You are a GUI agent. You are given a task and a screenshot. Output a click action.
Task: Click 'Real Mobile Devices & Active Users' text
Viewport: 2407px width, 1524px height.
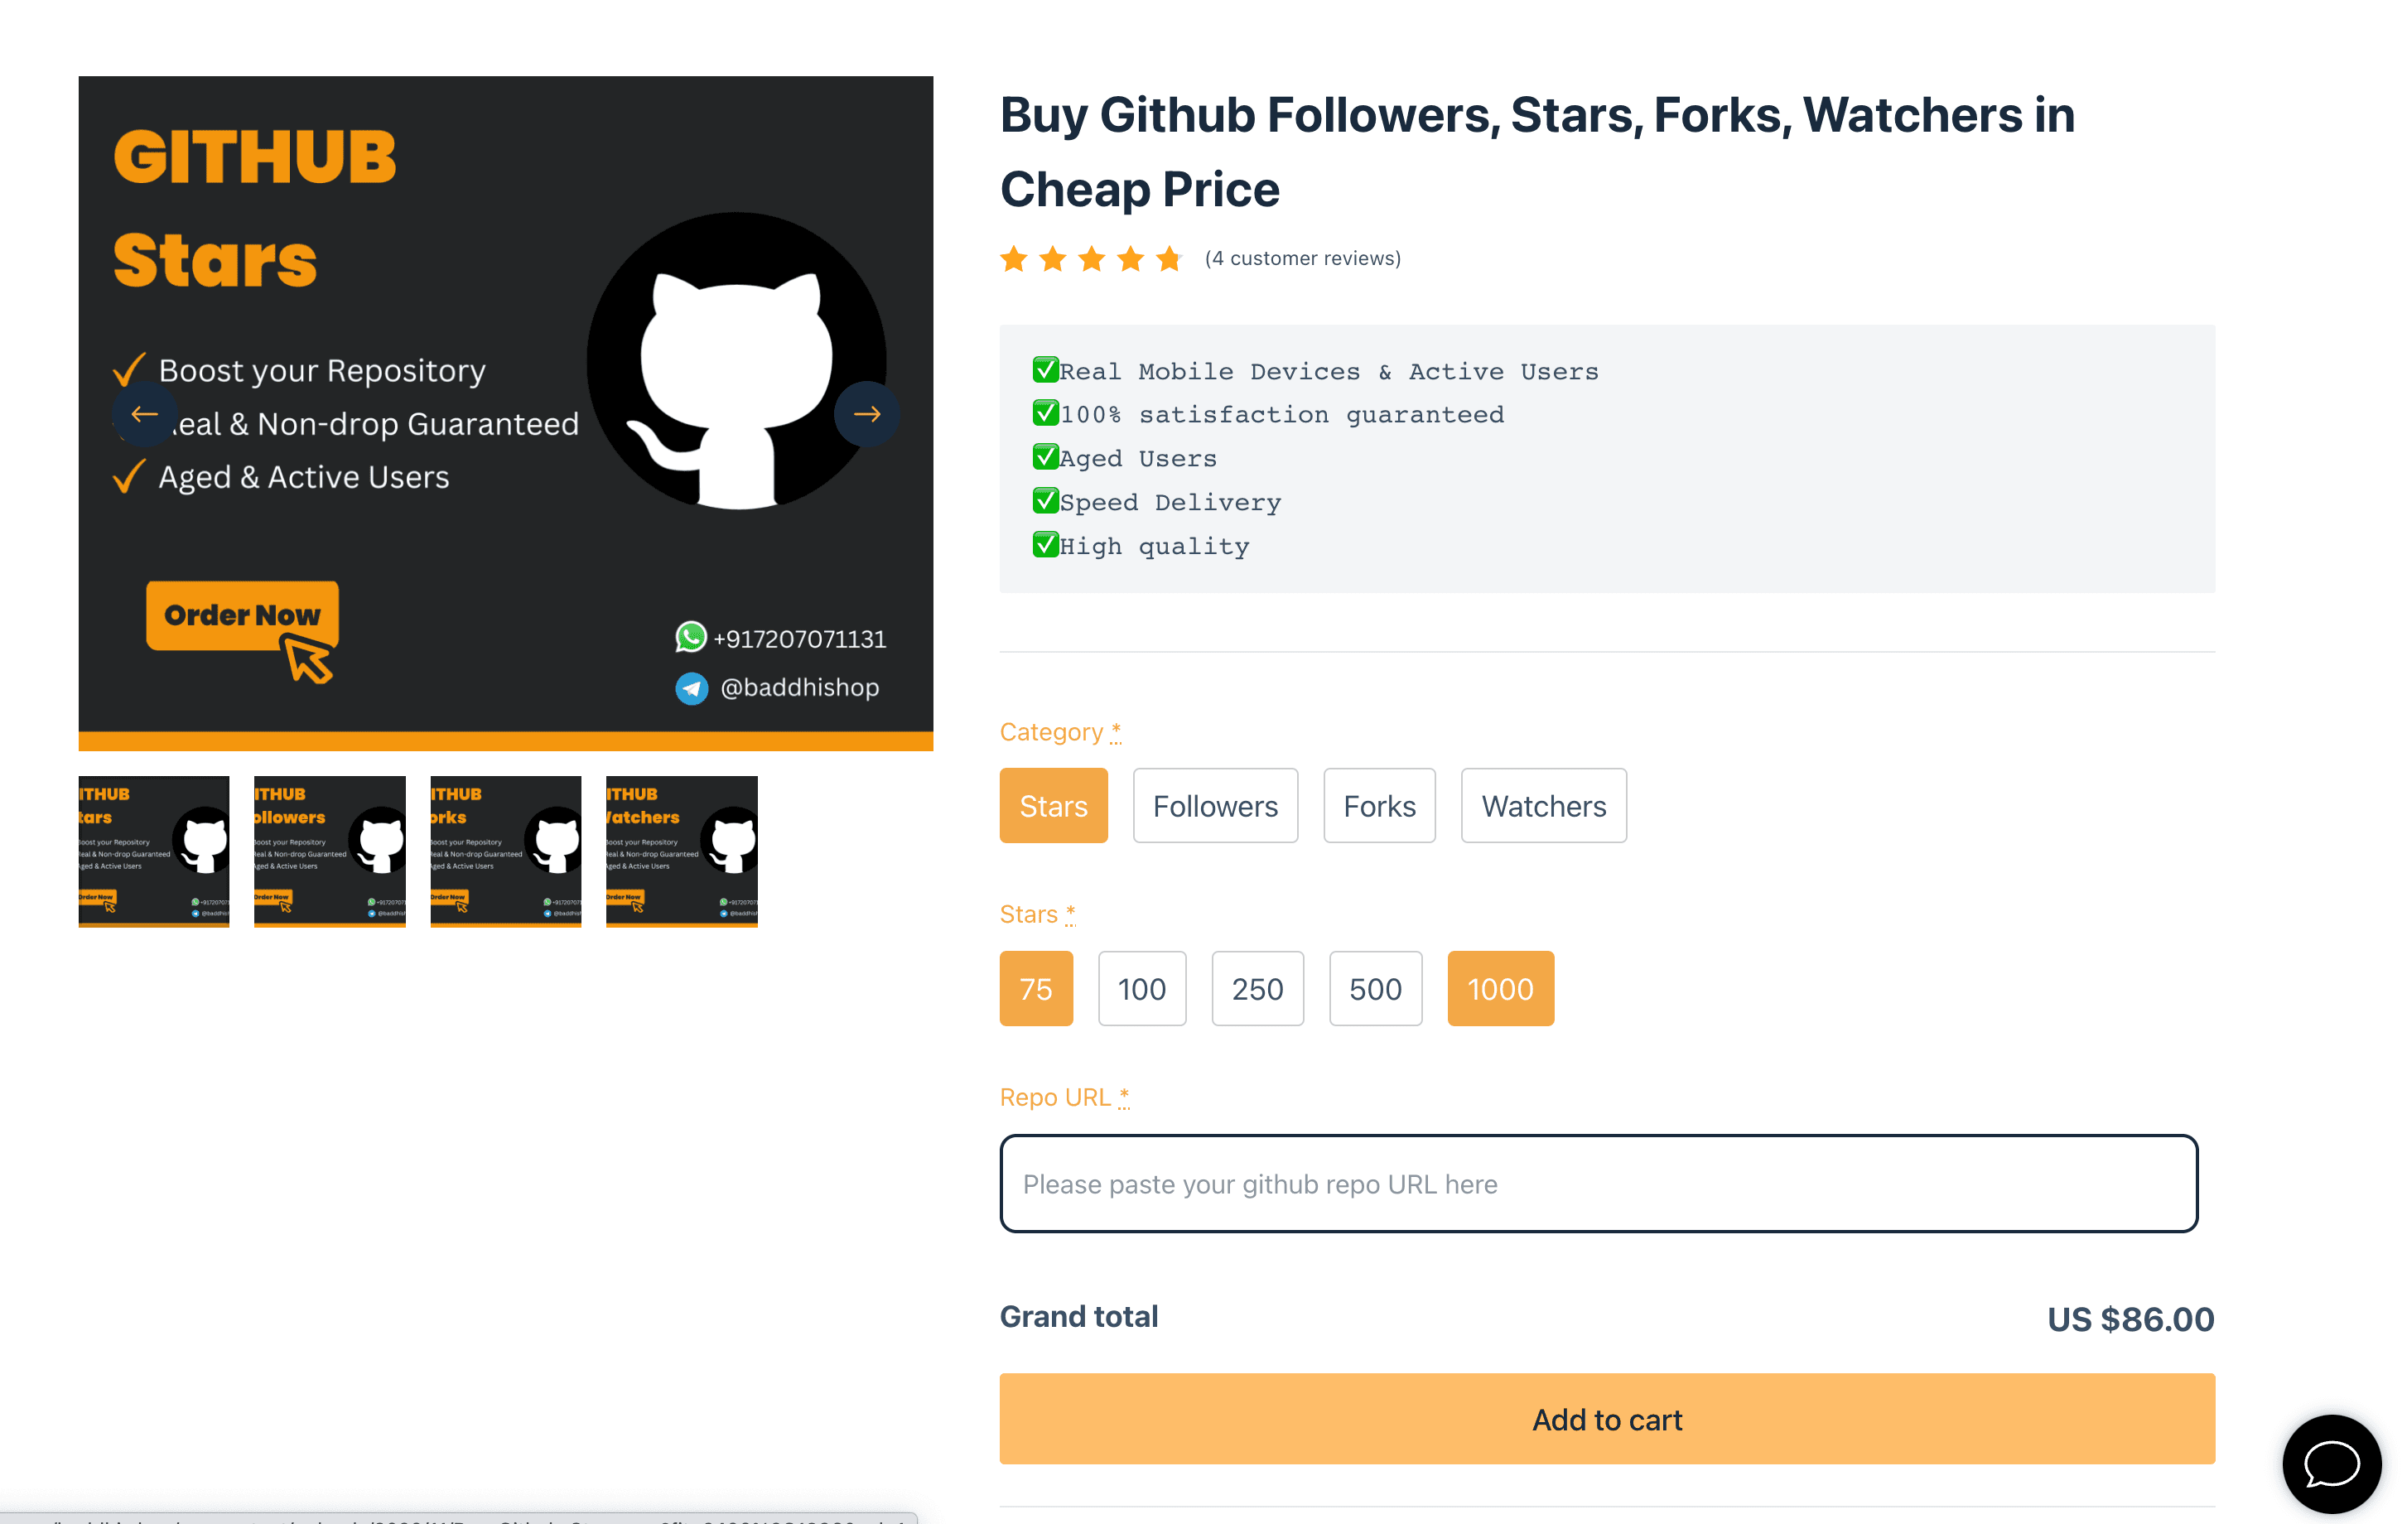click(x=1329, y=372)
